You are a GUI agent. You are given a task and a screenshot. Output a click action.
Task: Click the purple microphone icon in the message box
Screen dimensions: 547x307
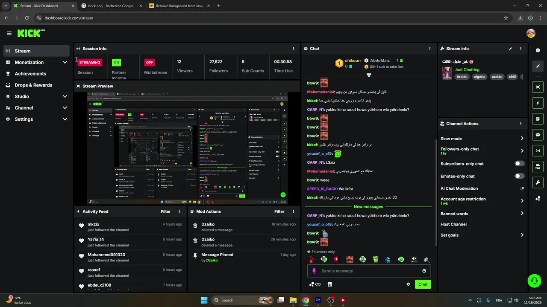tap(314, 271)
